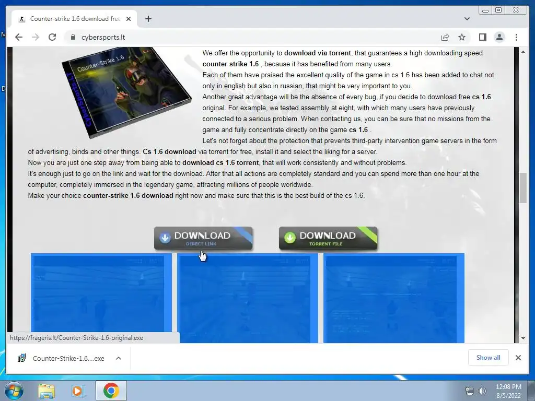Screen dimensions: 535x401
Task: Reload the cybersports.lt page
Action: [x=52, y=37]
